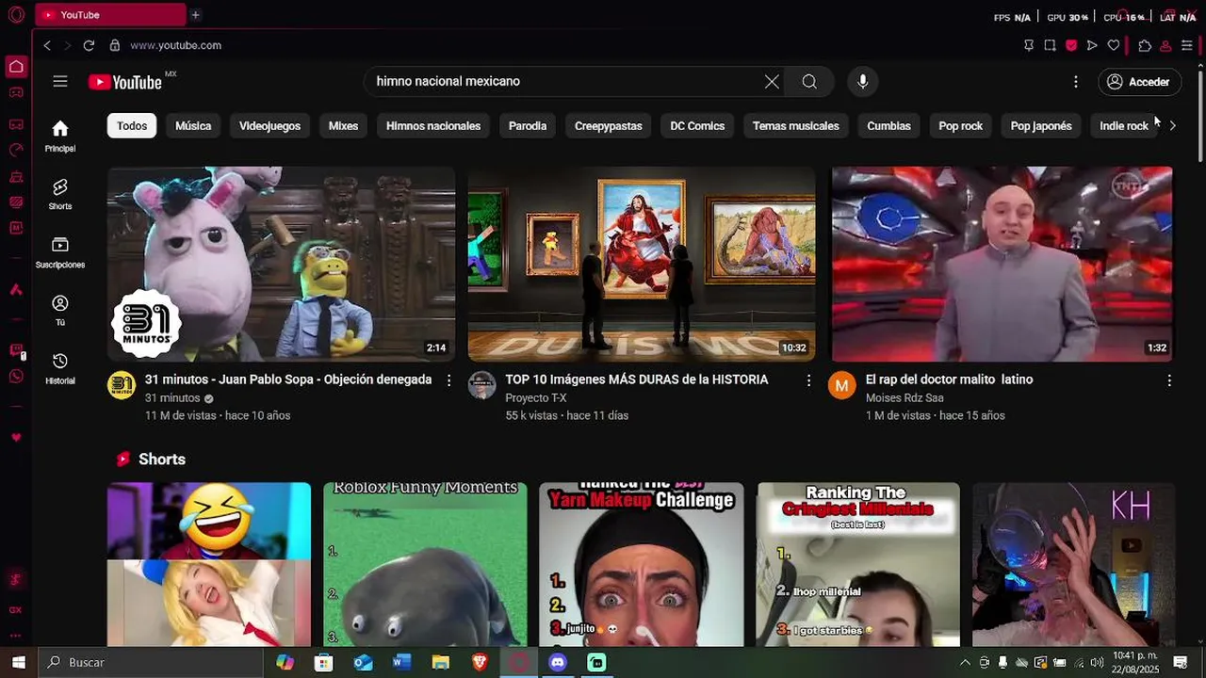The height and width of the screenshot is (678, 1206).
Task: Open the doctor malito rap thumbnail
Action: point(1002,265)
